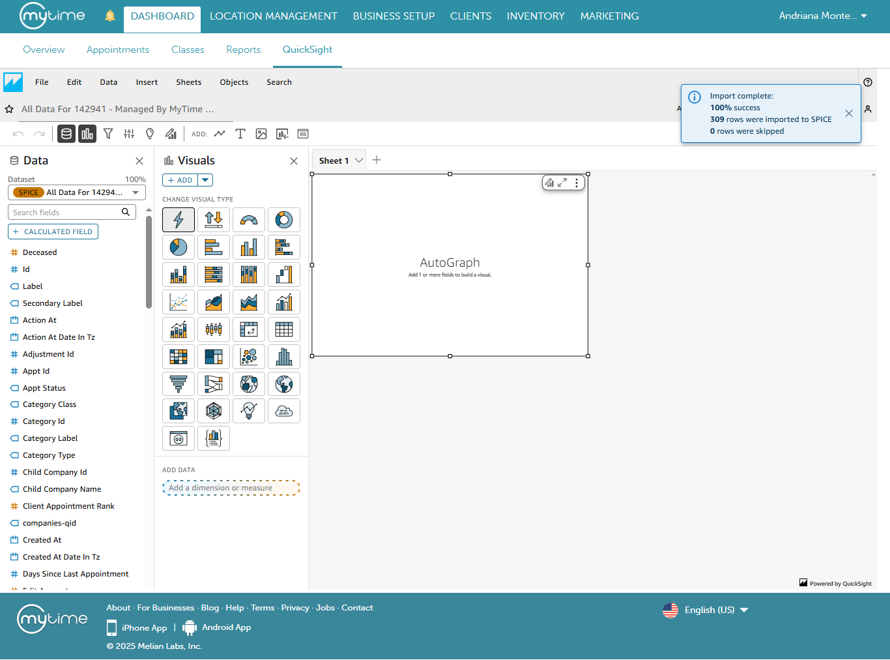Select the Pie chart visual type
Viewport: 890px width, 660px height.
pos(179,247)
